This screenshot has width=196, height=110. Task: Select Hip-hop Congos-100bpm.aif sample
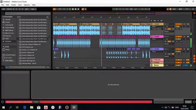tap(31, 44)
